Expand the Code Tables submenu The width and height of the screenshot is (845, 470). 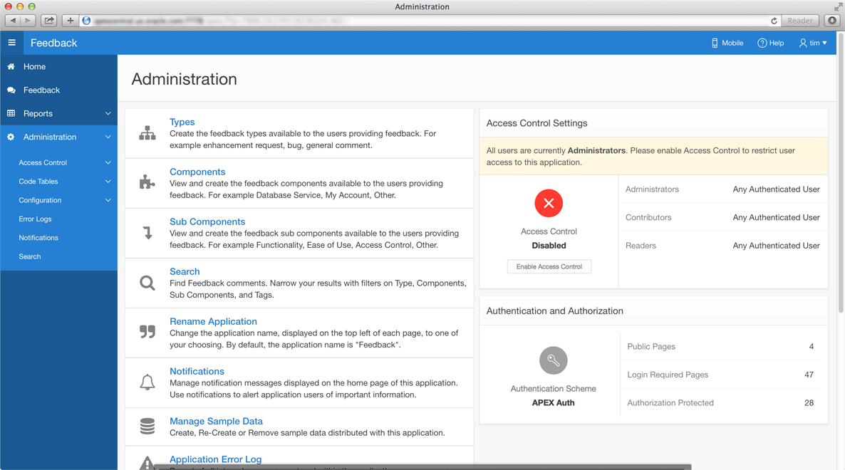point(108,182)
